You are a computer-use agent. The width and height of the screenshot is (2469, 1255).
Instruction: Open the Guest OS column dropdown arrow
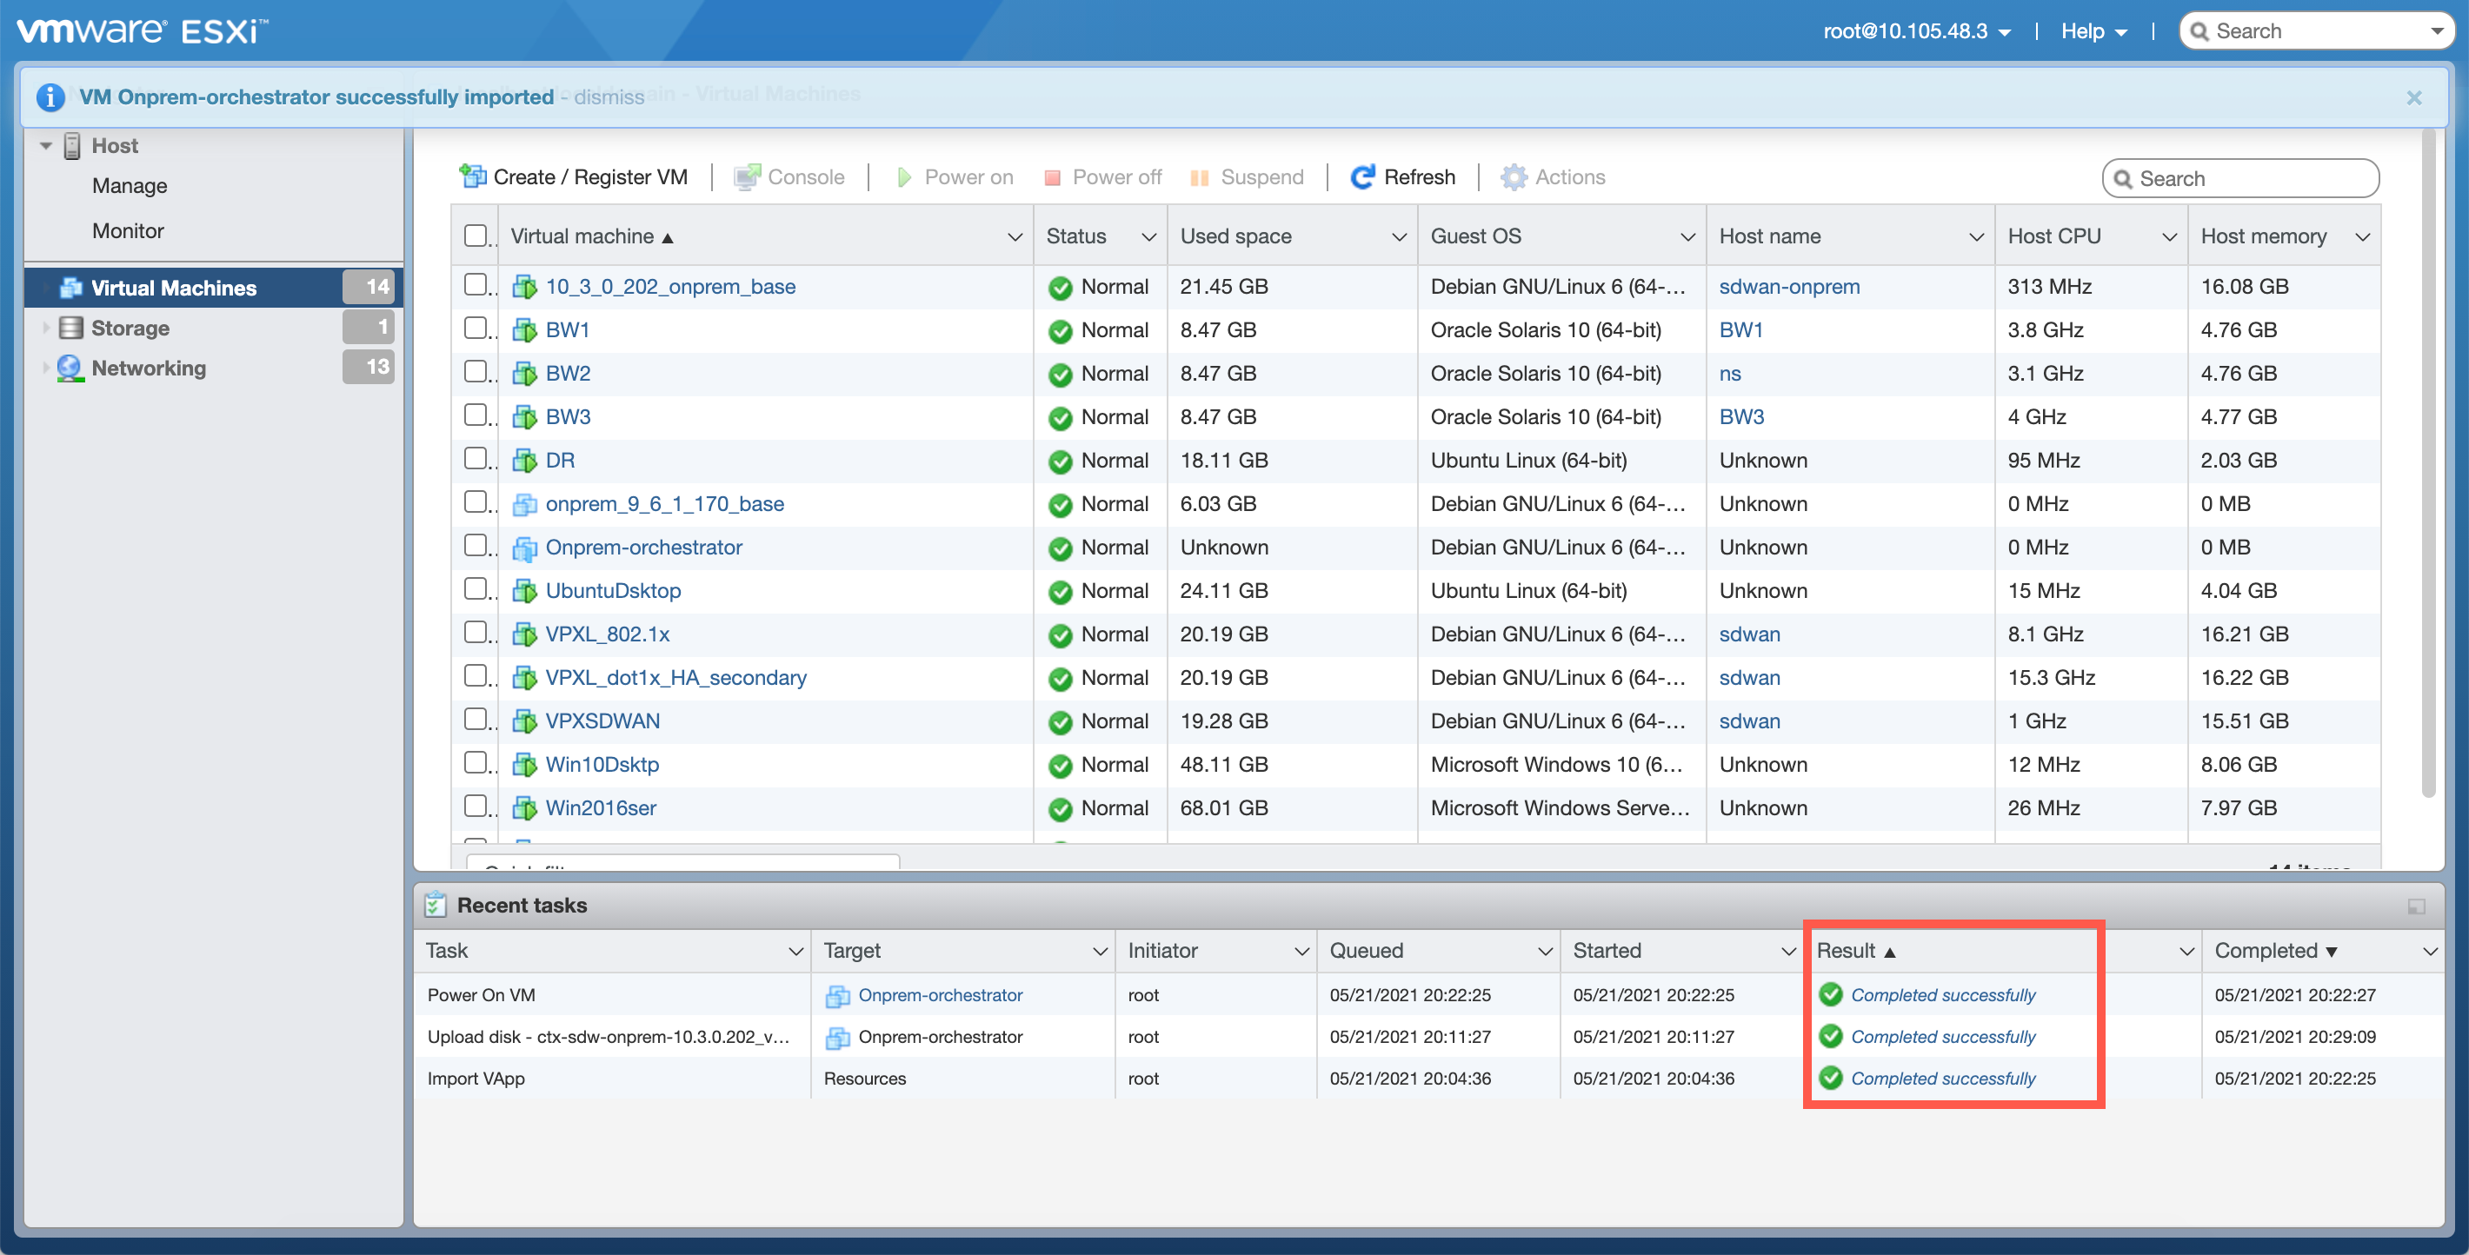point(1687,236)
